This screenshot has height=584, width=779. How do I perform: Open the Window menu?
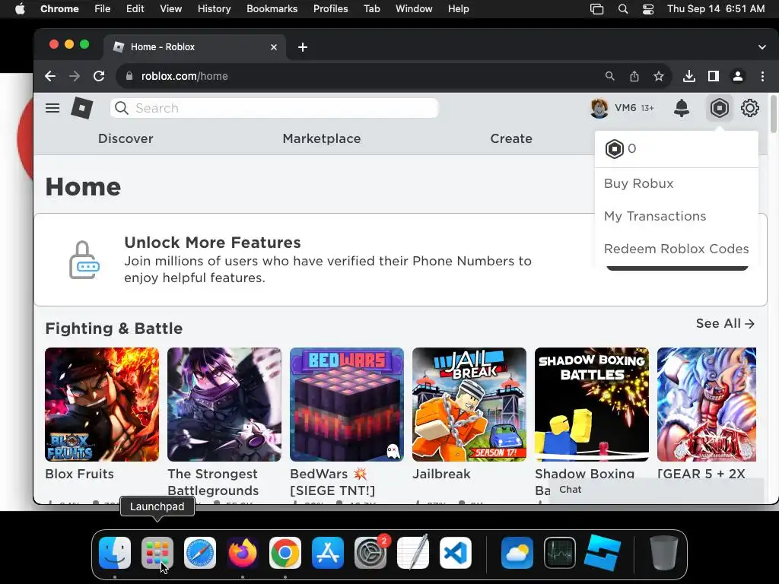pos(414,9)
